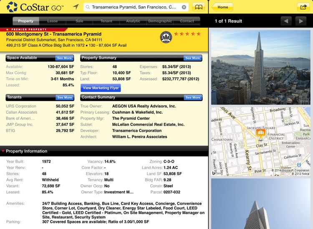313x229 pixels.
Task: Tap the orange building map pin
Action: point(260,134)
